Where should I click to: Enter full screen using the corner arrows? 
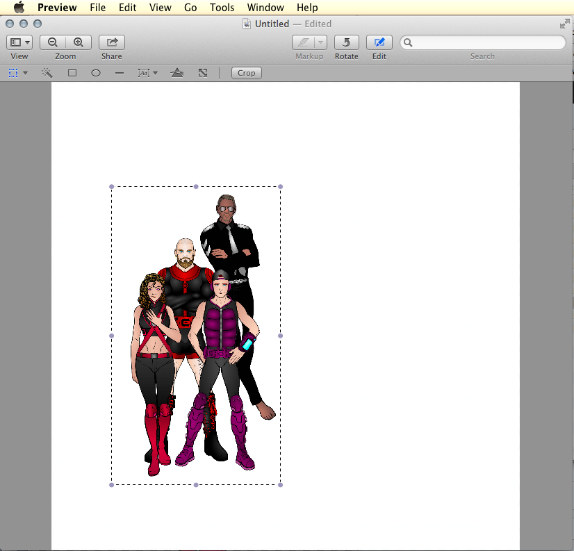pyautogui.click(x=564, y=24)
